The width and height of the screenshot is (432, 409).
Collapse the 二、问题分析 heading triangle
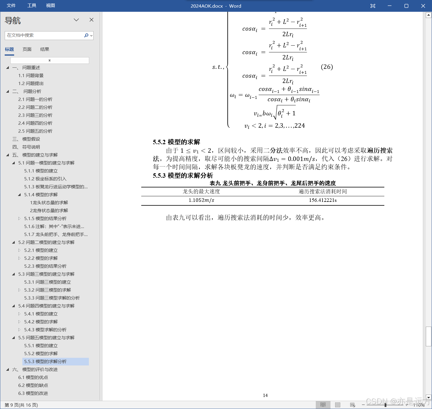8,92
